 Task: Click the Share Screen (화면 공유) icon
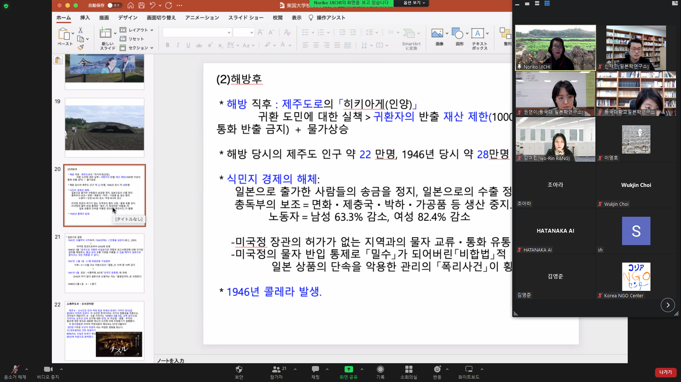pyautogui.click(x=348, y=369)
